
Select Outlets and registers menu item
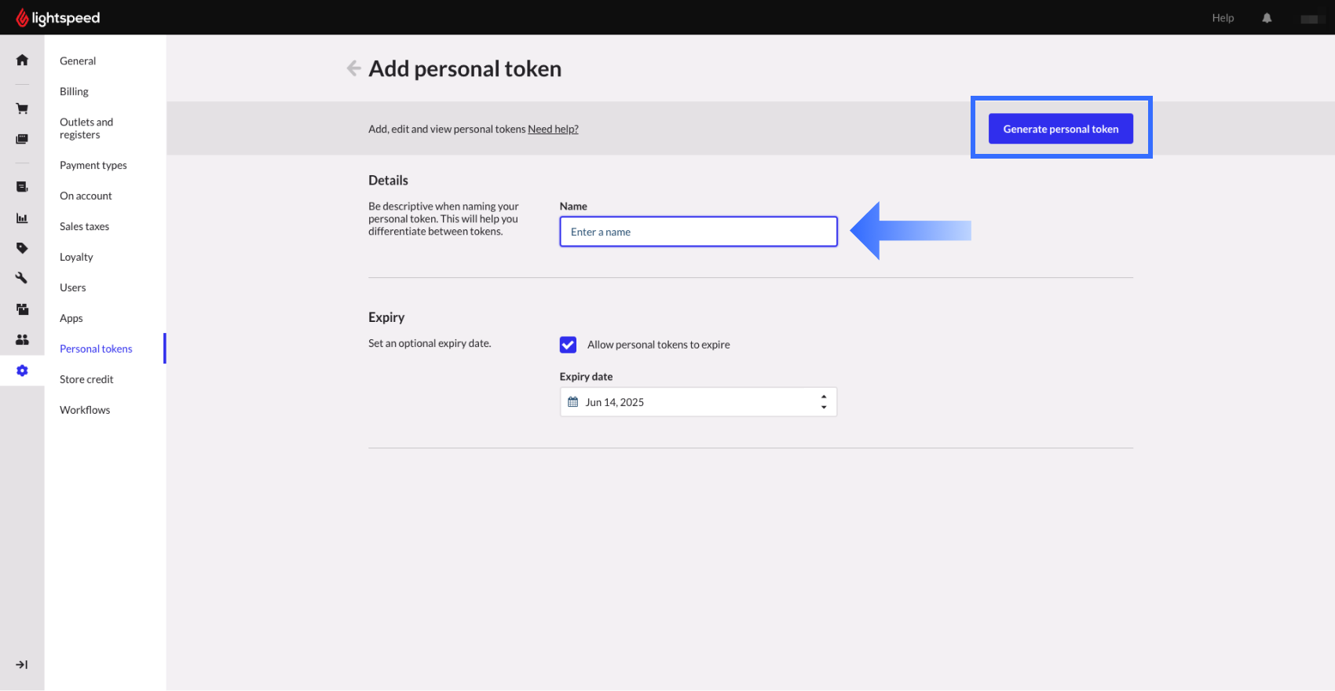[x=86, y=128]
